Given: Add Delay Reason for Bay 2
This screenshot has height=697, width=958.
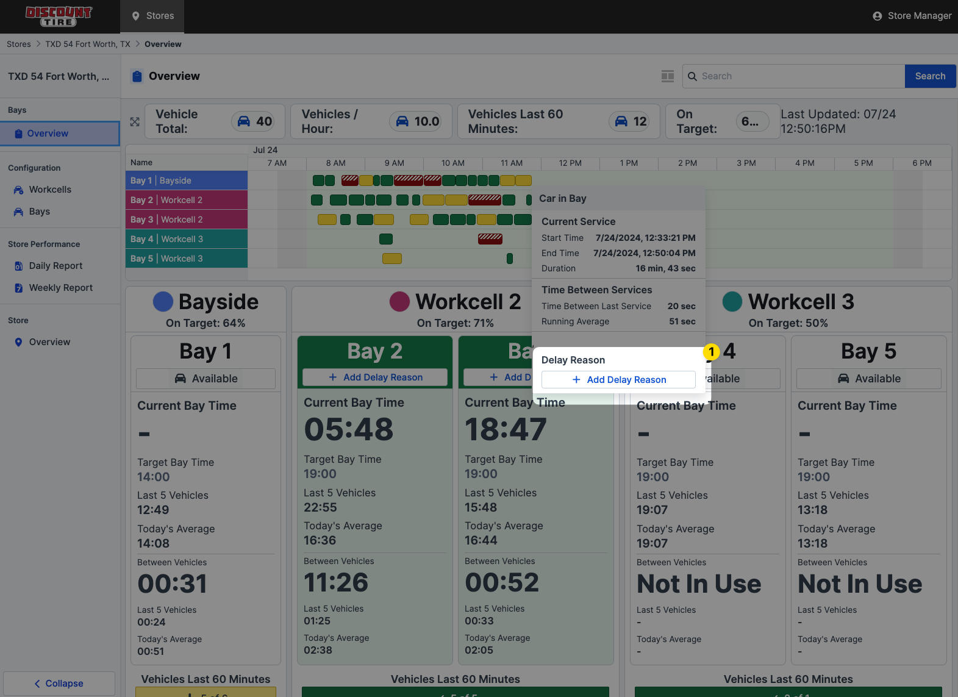Looking at the screenshot, I should 375,377.
